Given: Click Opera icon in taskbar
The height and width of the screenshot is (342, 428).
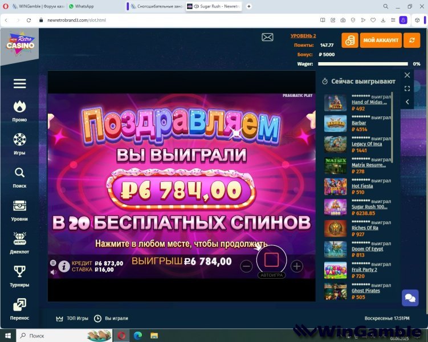Looking at the screenshot, I should 121,336.
